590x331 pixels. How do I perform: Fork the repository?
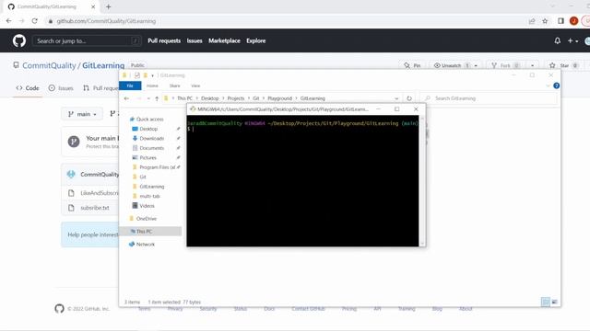tap(505, 65)
